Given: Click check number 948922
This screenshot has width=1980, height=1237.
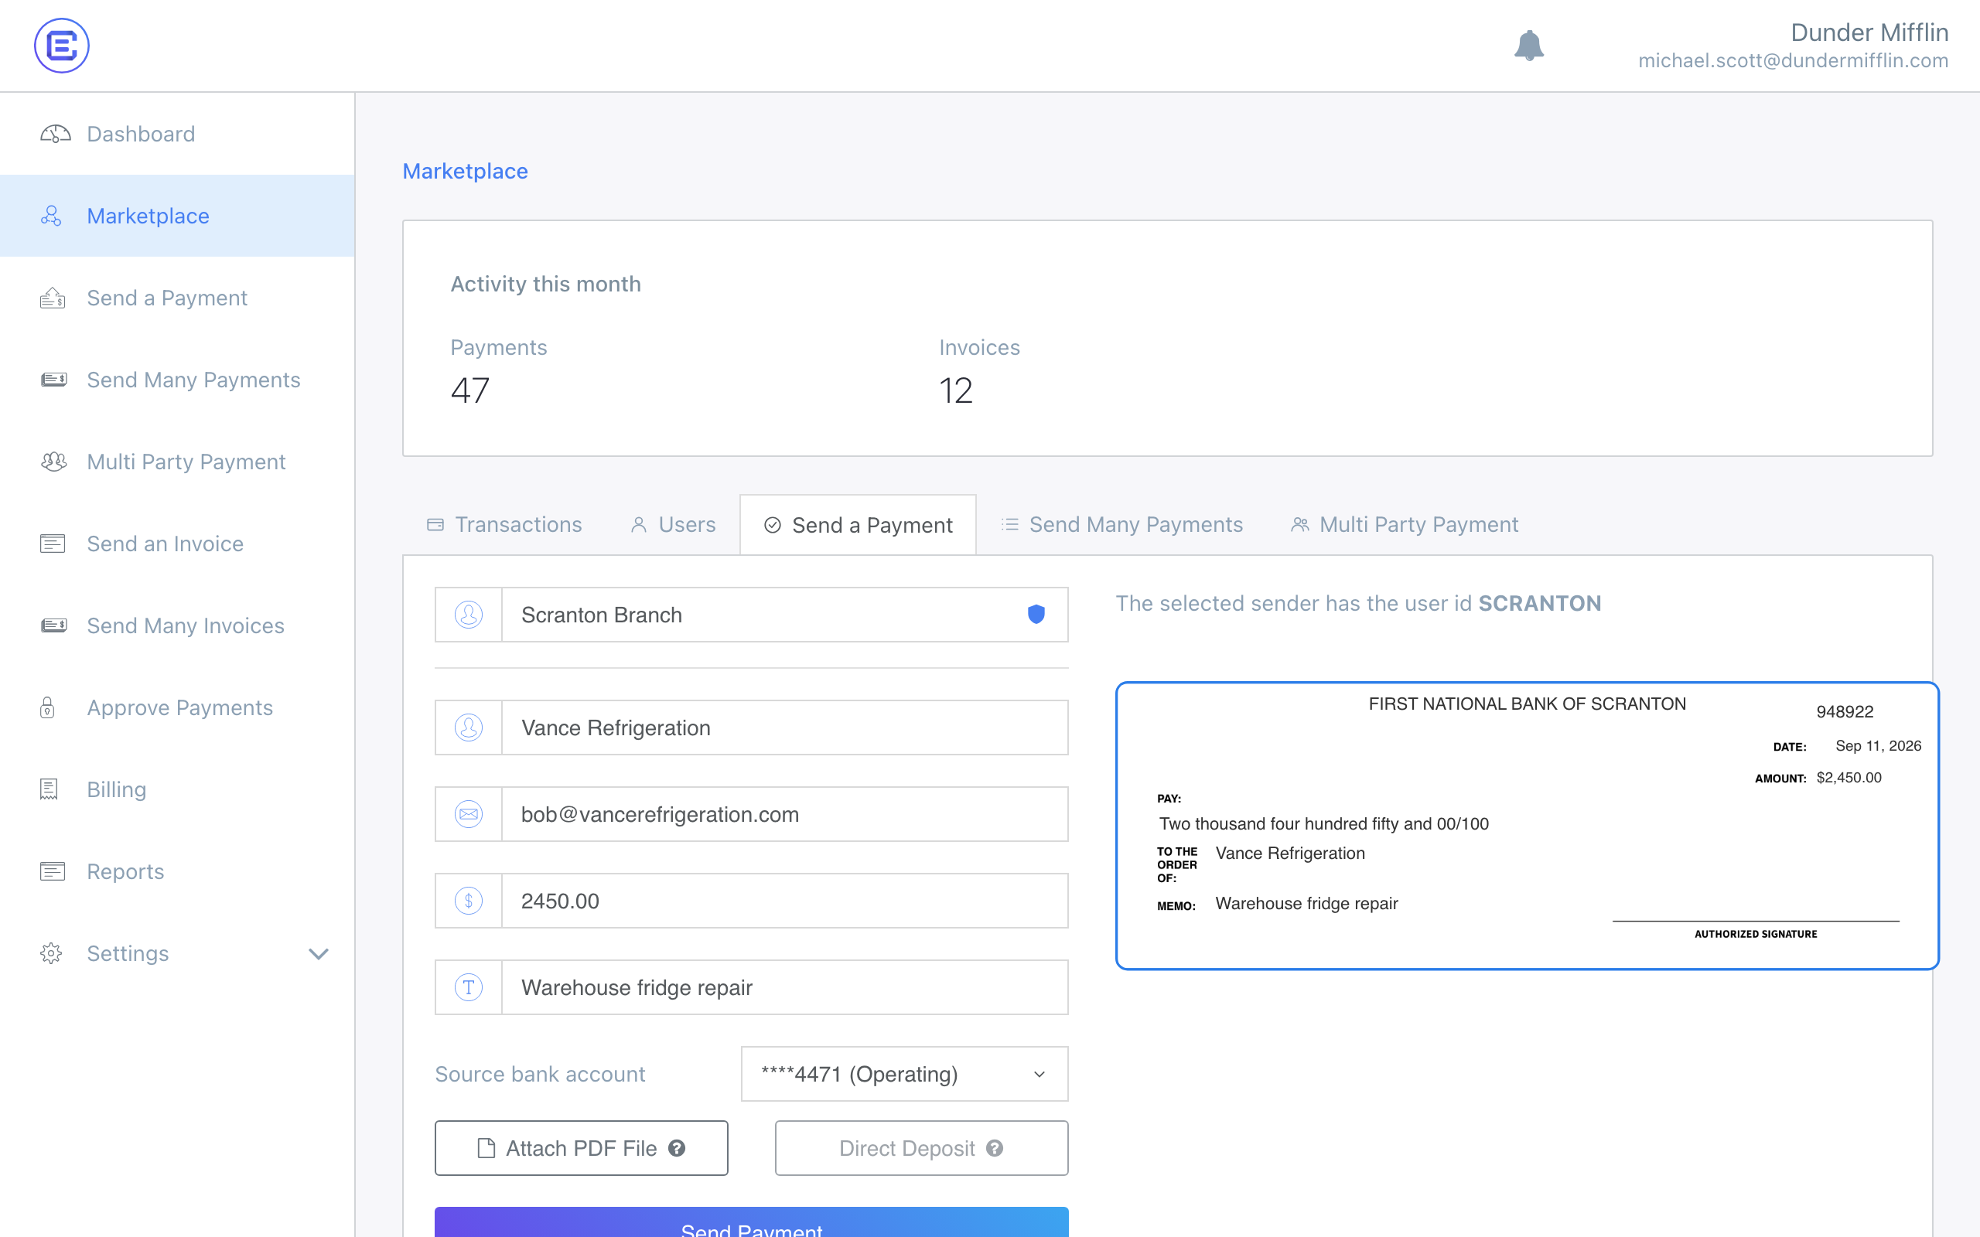Looking at the screenshot, I should pyautogui.click(x=1844, y=712).
